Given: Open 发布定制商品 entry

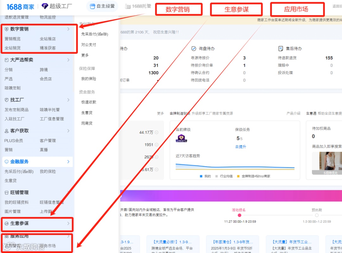Looking at the screenshot, I should click(16, 110).
